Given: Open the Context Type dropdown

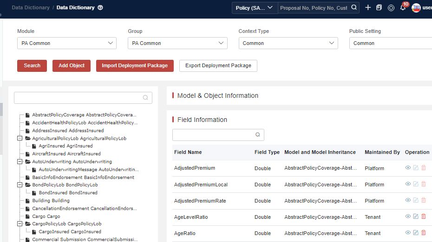Looking at the screenshot, I should [288, 43].
